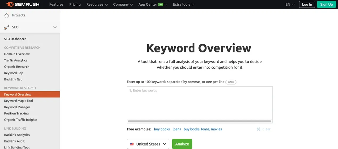This screenshot has width=338, height=149.
Task: Go to the Features menu item
Action: point(56,5)
